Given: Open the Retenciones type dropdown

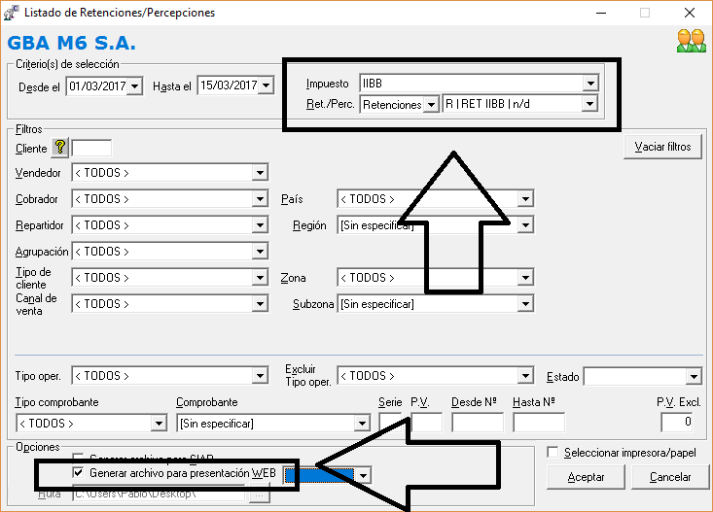Looking at the screenshot, I should (x=430, y=105).
